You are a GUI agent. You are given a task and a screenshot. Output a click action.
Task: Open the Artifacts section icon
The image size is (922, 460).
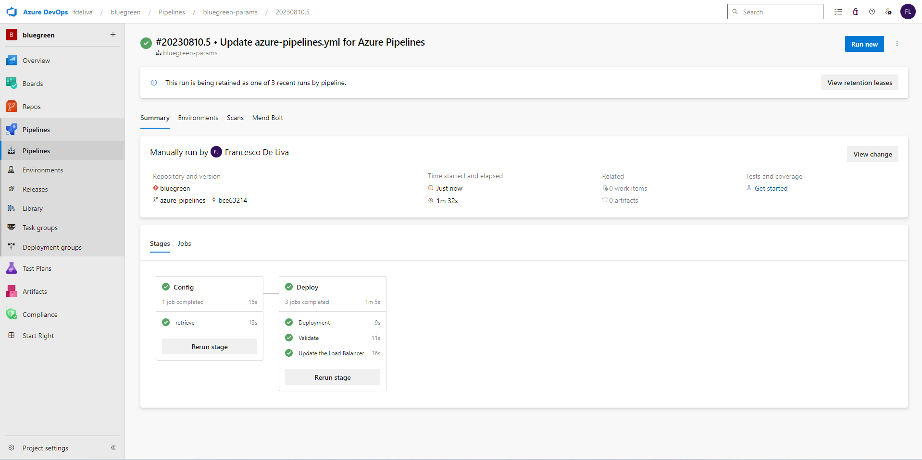pyautogui.click(x=12, y=291)
